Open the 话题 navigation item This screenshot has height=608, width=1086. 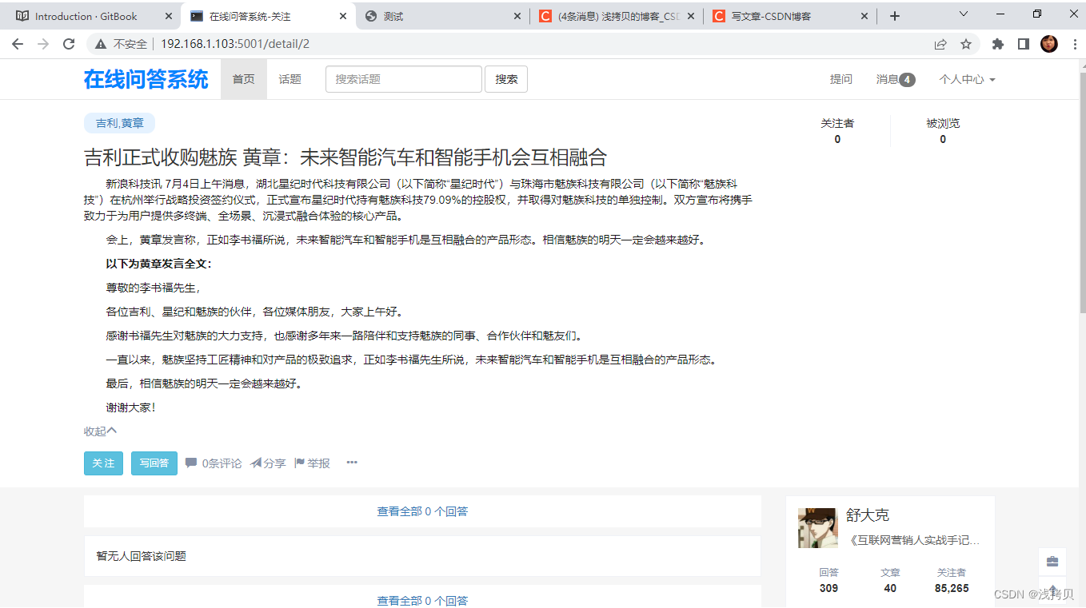(289, 79)
